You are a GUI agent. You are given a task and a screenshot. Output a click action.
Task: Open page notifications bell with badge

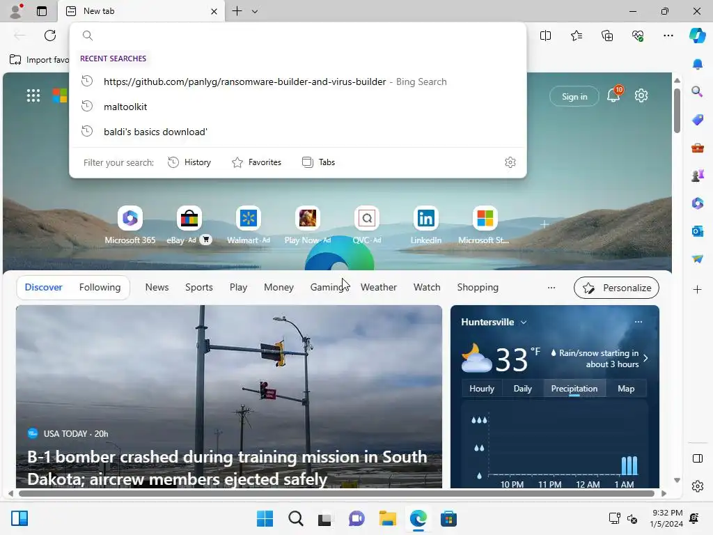click(x=613, y=95)
